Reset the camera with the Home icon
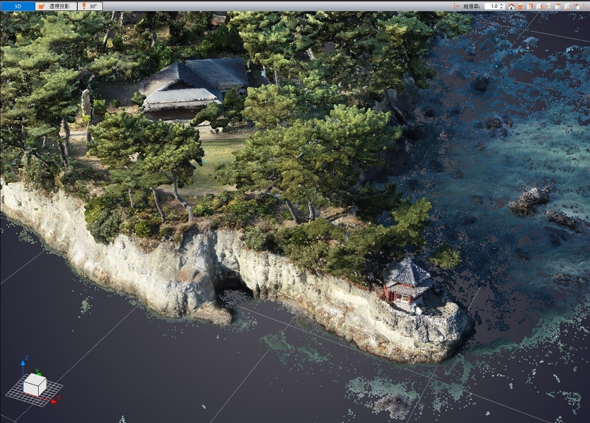 [x=512, y=6]
